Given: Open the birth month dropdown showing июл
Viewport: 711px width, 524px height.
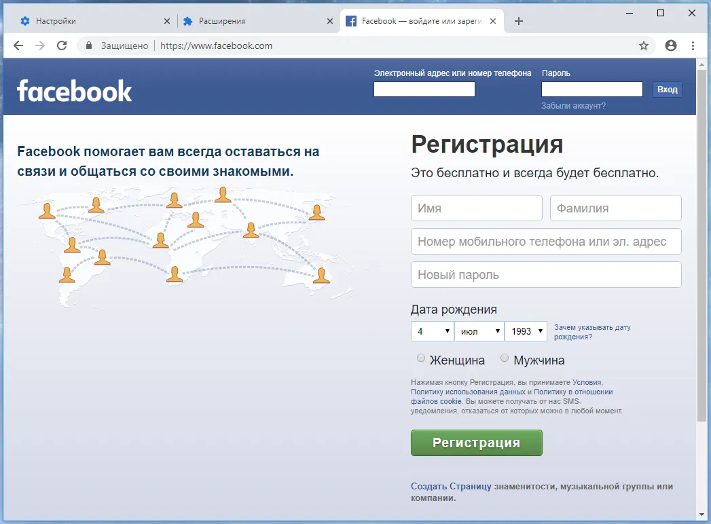Looking at the screenshot, I should tap(479, 331).
